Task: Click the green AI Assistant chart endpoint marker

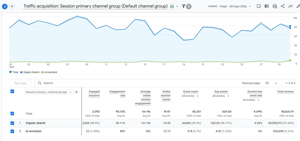Action: point(290,60)
